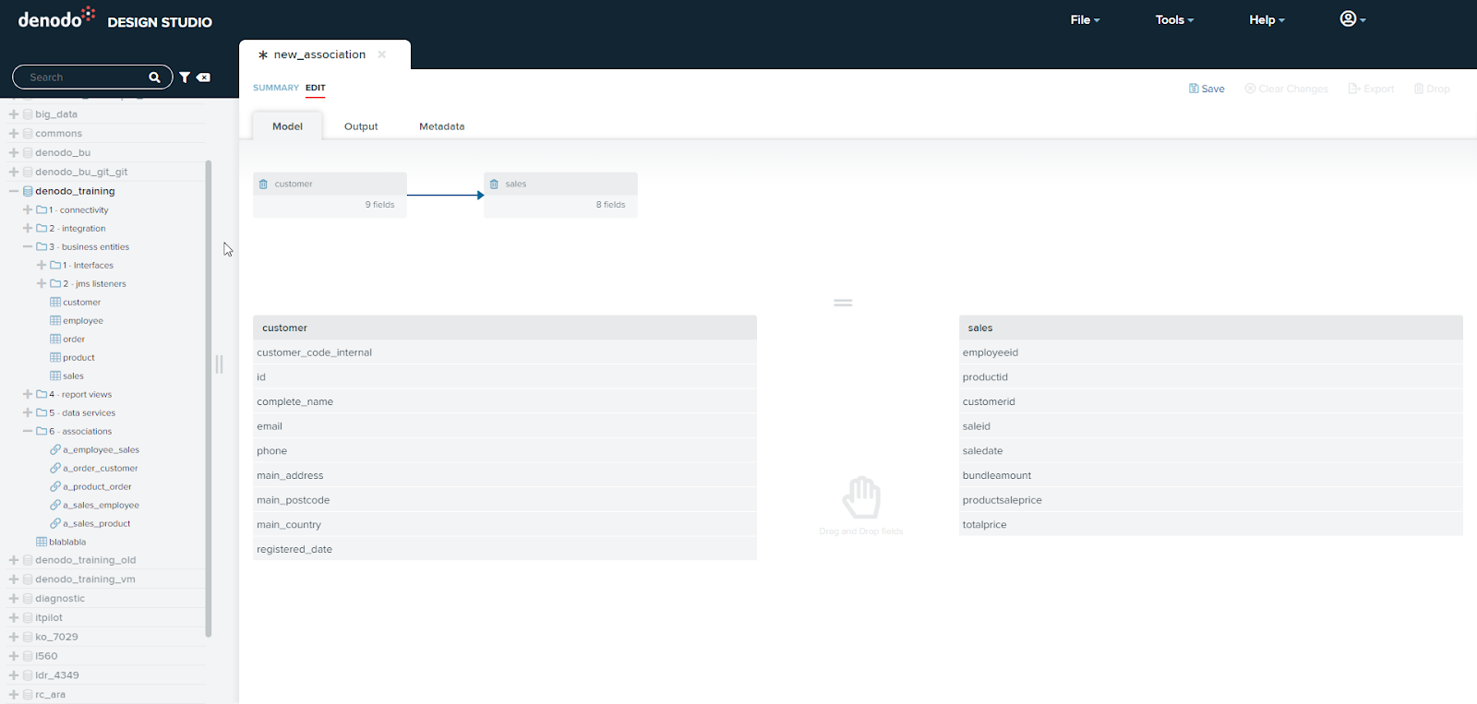Click the blablabla table icon
1477x704 pixels.
coord(42,542)
